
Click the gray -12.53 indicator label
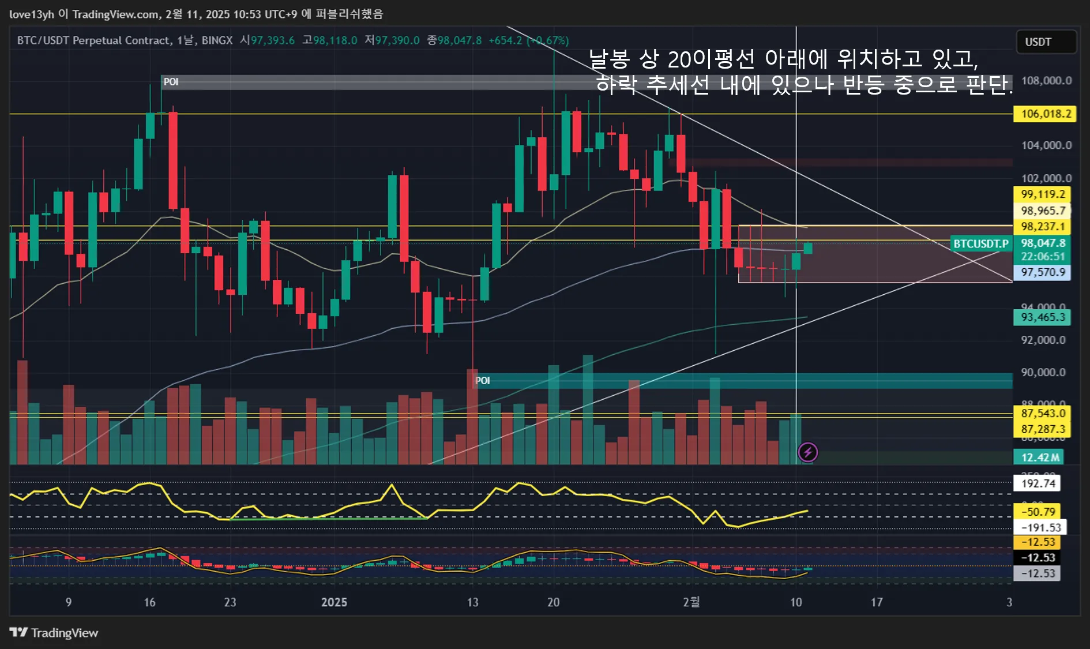point(1038,573)
